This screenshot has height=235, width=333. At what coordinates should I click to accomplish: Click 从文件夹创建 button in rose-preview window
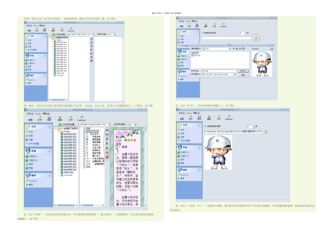pos(66,124)
